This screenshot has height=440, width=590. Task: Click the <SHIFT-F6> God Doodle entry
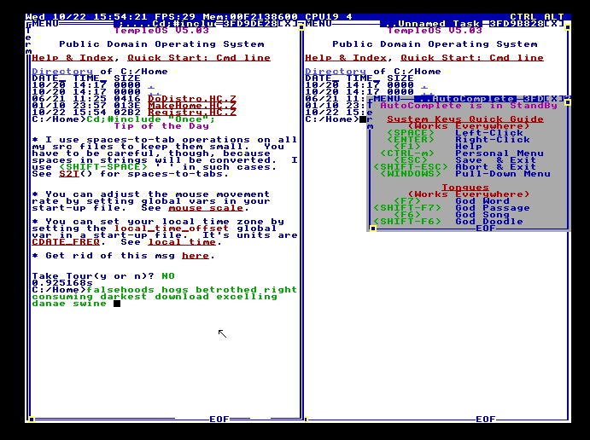click(x=448, y=222)
